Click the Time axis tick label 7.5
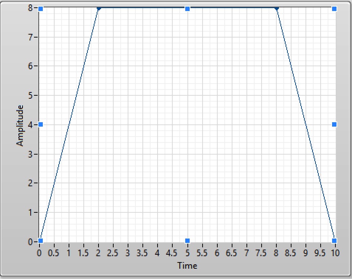Image resolution: width=352 pixels, height=279 pixels. (261, 253)
